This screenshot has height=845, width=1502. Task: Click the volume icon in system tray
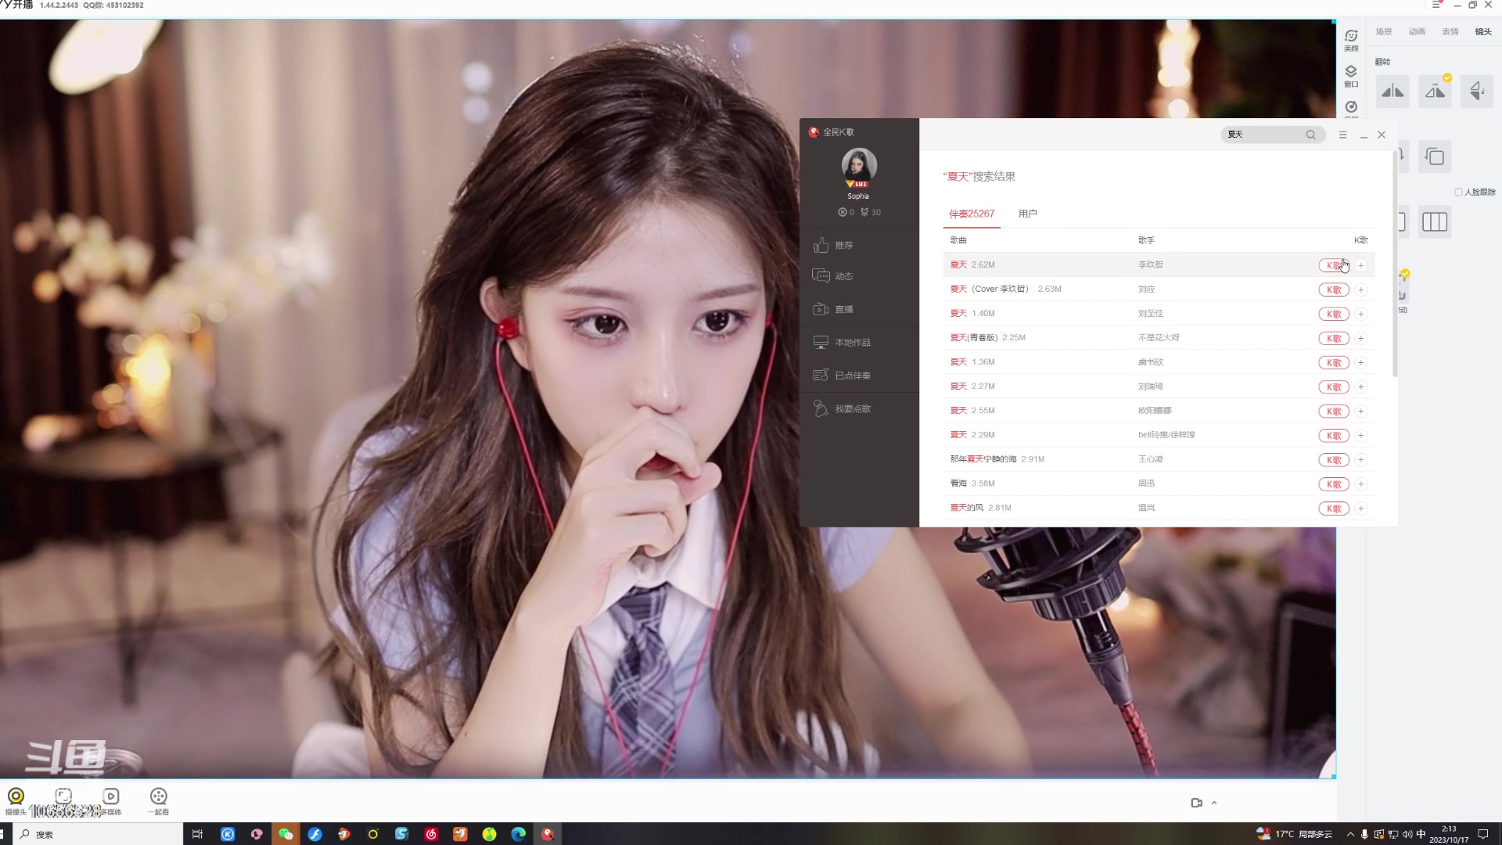tap(1407, 834)
